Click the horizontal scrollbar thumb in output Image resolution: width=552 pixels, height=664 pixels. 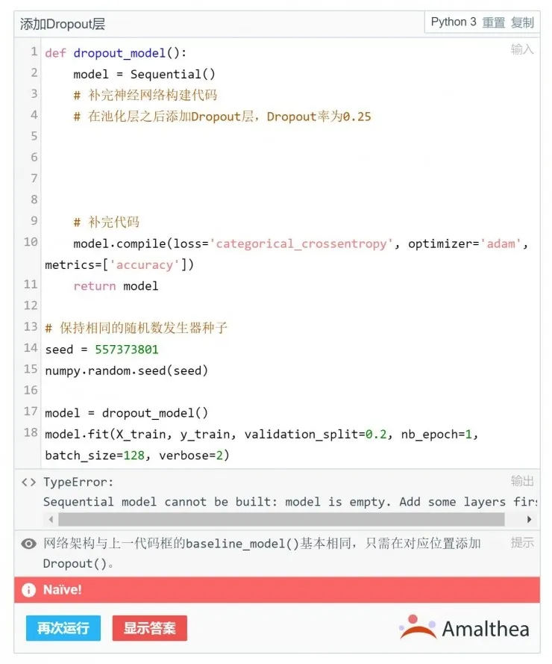(281, 519)
